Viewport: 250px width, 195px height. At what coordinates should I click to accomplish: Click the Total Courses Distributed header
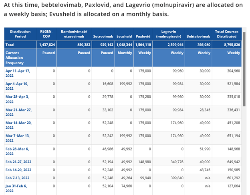pyautogui.click(x=228, y=33)
